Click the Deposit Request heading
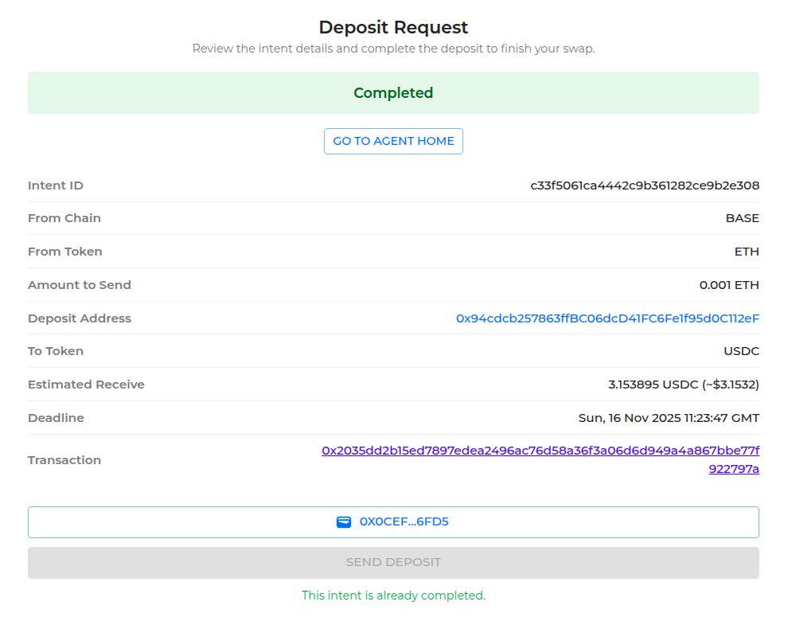Image resolution: width=788 pixels, height=617 pixels. pos(393,27)
